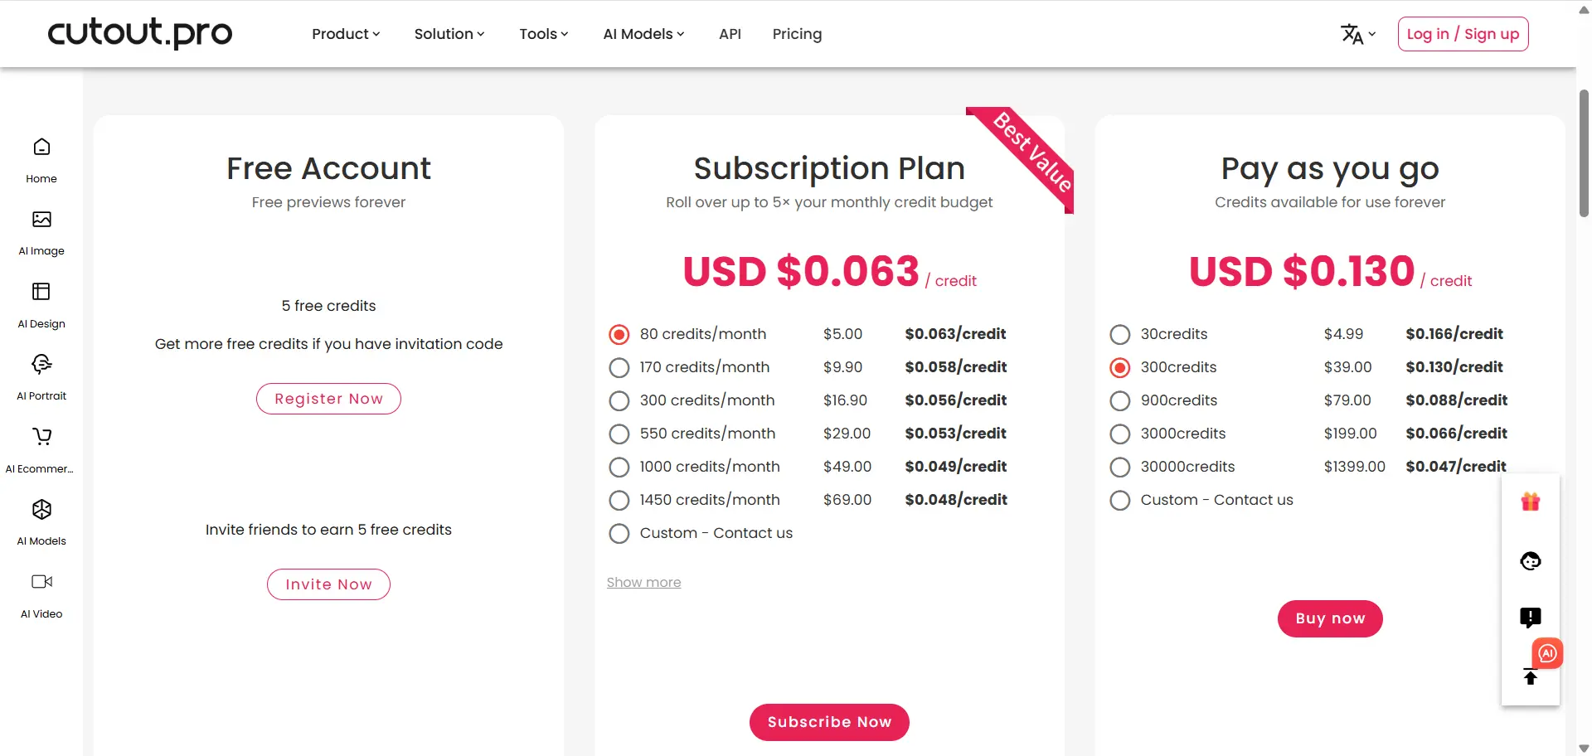Click the gift icon in the floating widget
The height and width of the screenshot is (756, 1592).
pos(1530,502)
